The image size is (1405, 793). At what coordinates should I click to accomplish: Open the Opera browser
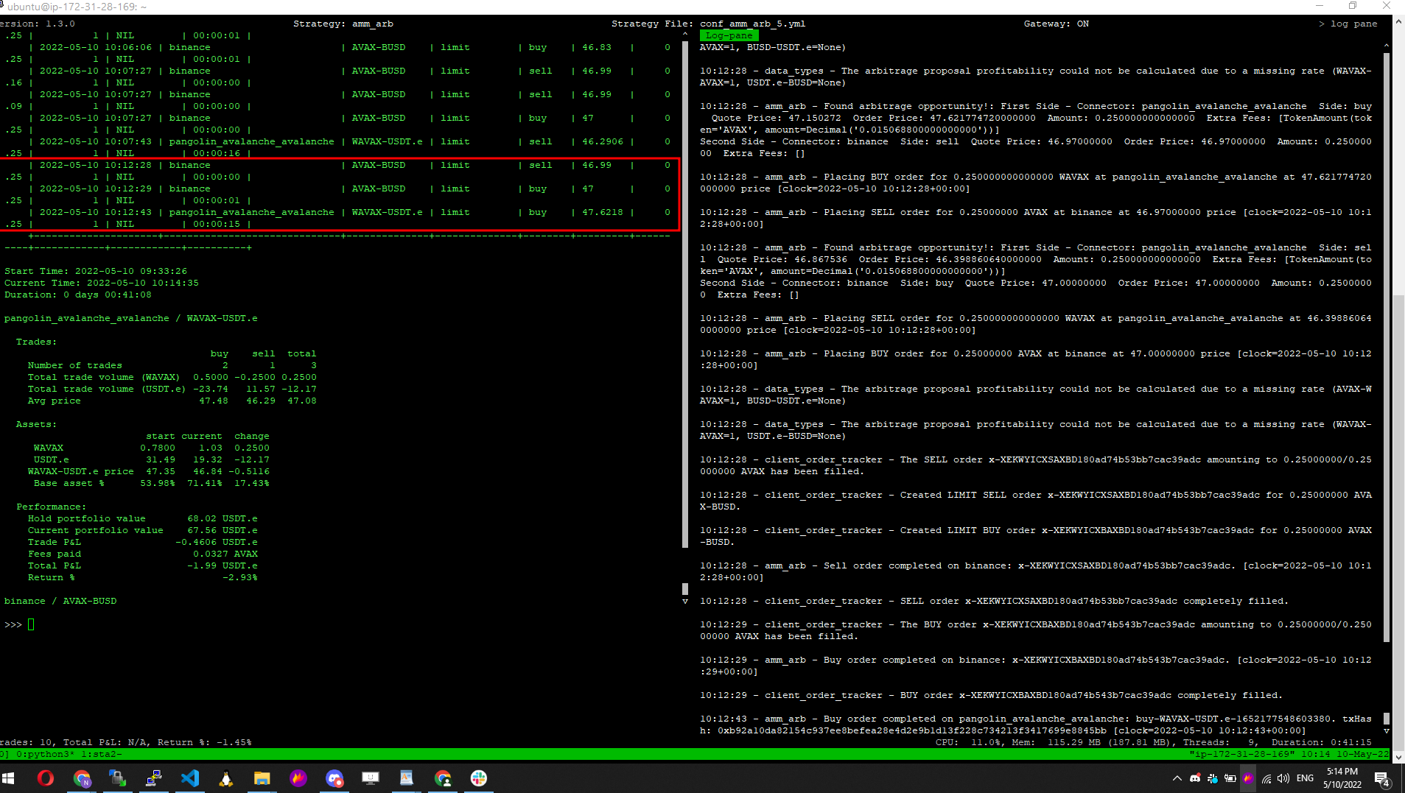(x=46, y=779)
